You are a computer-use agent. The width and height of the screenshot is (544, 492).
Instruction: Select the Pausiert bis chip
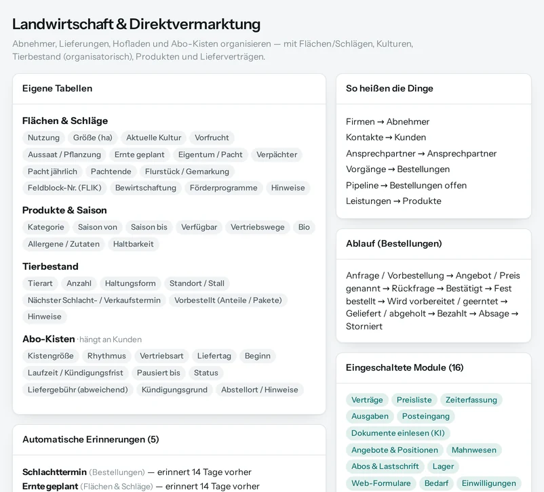point(159,373)
